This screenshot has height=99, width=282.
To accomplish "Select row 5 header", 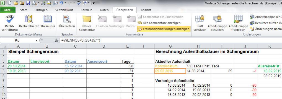I will 3,71.
